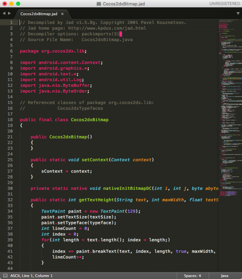Select the Cocos2dxBitmap.jad tab

38,14
